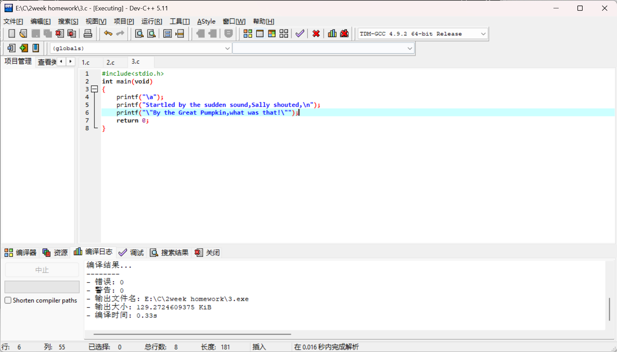Click the output filename line in compile log
Screen dimensions: 617x352
(x=168, y=299)
